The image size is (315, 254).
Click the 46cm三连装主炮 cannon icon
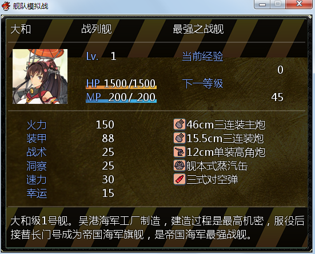[x=180, y=124]
